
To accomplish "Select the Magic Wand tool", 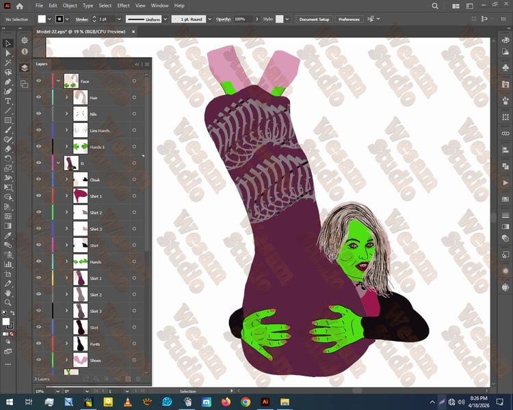I will (x=8, y=62).
